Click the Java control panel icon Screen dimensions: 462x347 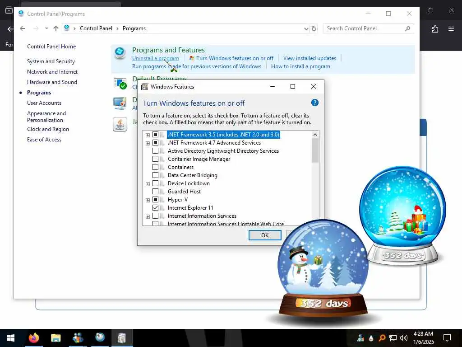120,124
